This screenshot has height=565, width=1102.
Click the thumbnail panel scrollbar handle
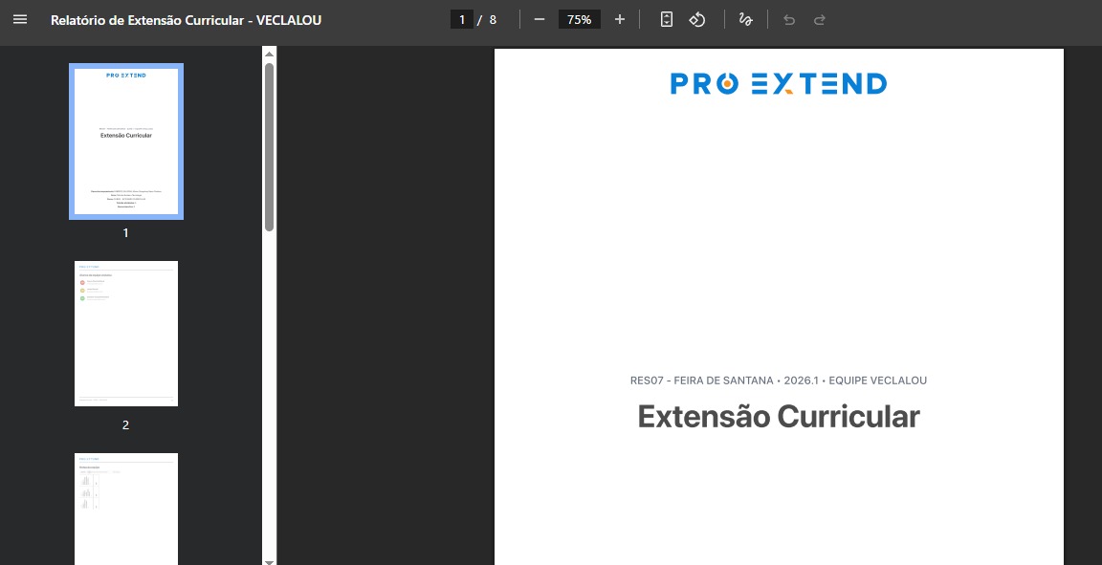point(269,147)
